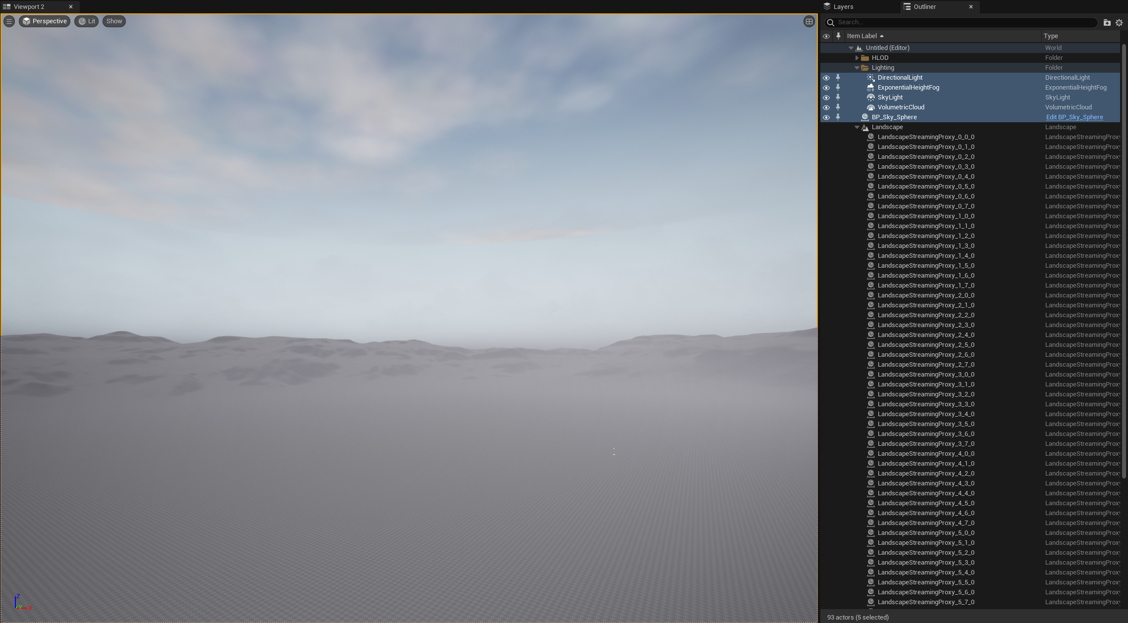Toggle visibility of the BP_Sky_Sphere

click(826, 117)
